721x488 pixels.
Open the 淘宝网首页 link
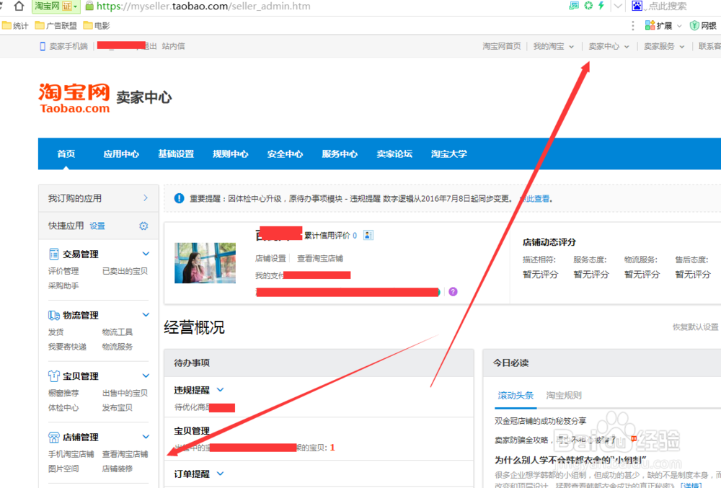pyautogui.click(x=502, y=46)
